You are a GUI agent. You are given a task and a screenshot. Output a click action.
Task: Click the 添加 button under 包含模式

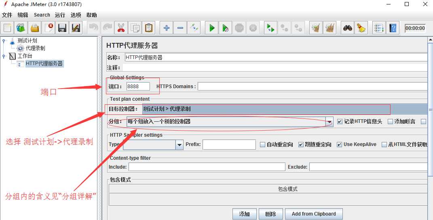(244, 214)
